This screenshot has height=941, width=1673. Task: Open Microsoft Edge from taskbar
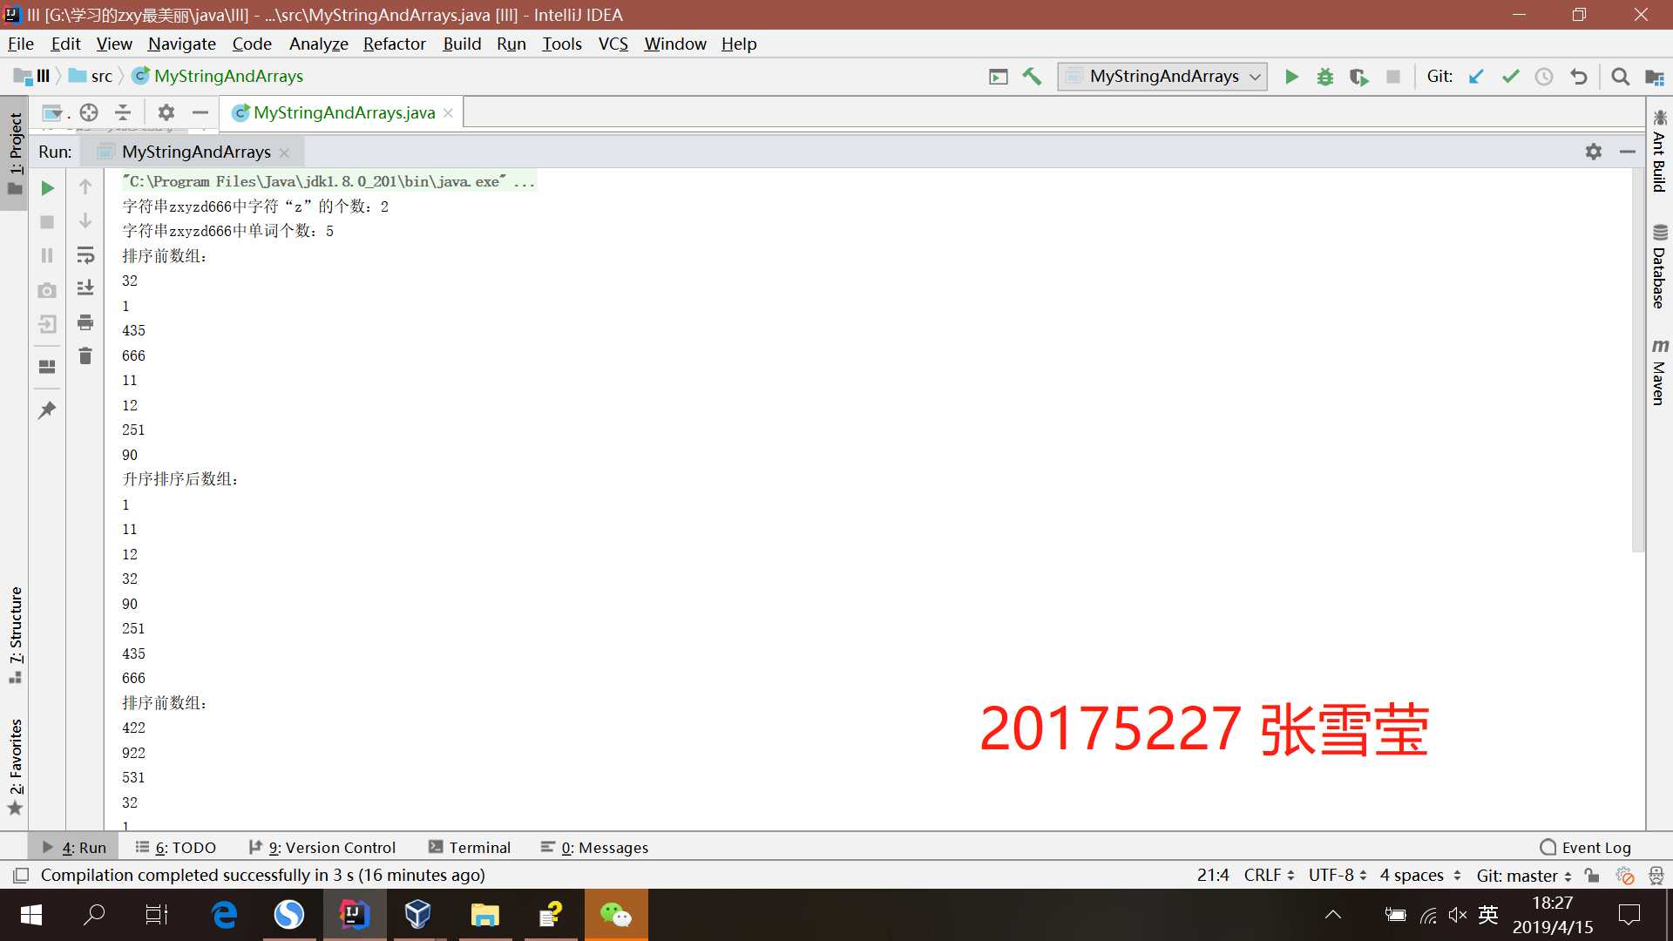click(x=224, y=915)
